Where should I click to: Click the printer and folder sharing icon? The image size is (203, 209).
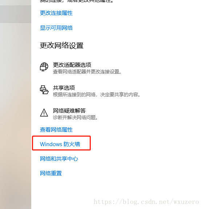point(44,90)
